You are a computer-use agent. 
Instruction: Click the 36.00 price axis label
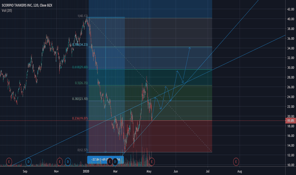(x=291, y=38)
